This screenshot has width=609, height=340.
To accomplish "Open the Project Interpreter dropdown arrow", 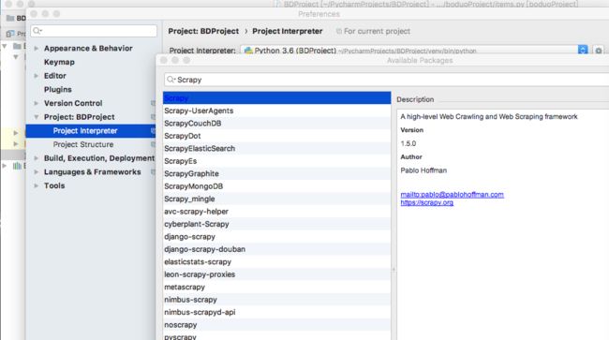I will [x=583, y=51].
